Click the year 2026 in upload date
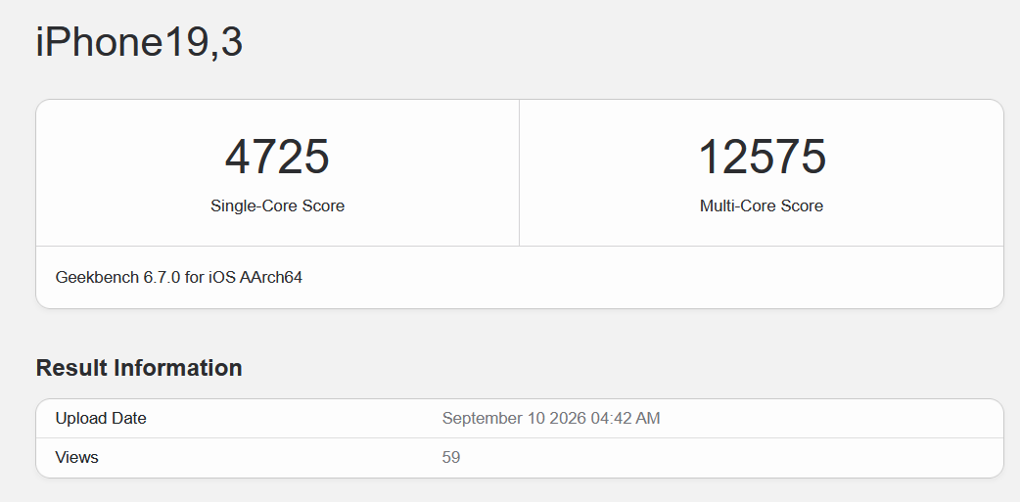This screenshot has width=1020, height=502. [x=568, y=418]
